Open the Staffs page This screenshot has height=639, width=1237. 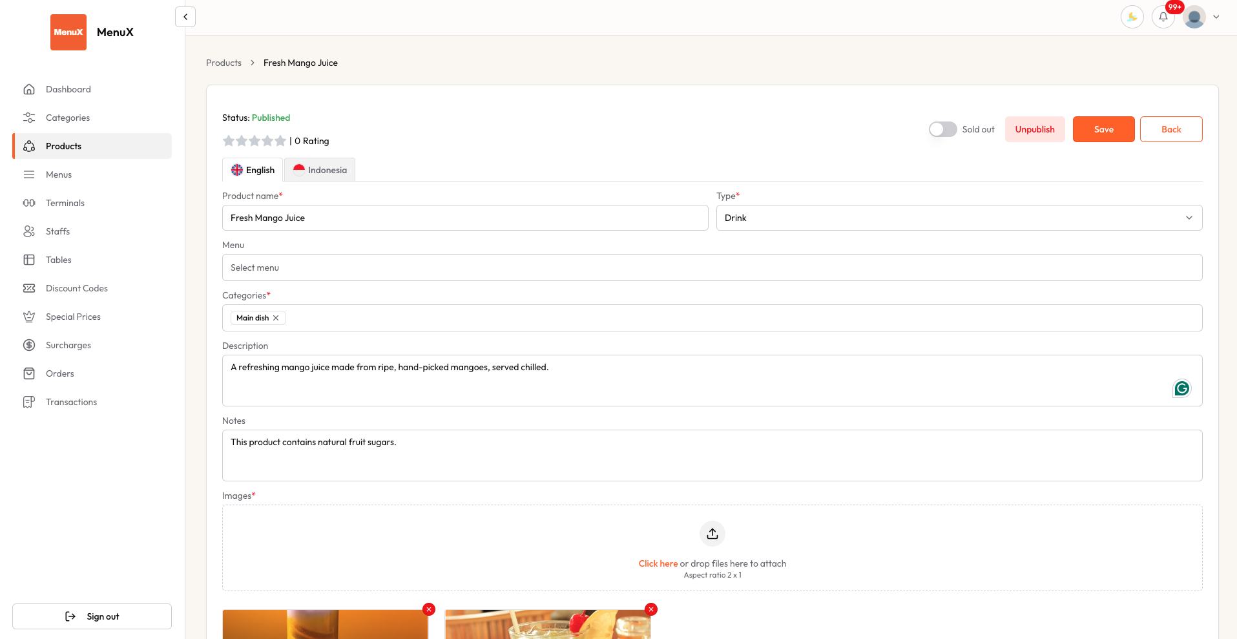92,231
